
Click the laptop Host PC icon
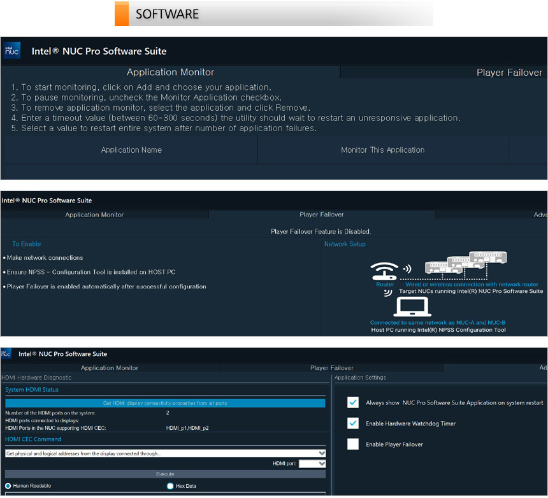click(x=412, y=306)
